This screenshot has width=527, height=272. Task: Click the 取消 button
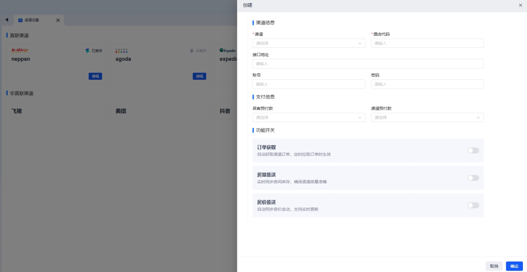pyautogui.click(x=494, y=266)
